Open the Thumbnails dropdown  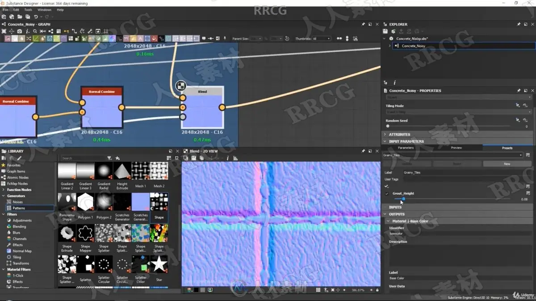point(321,39)
